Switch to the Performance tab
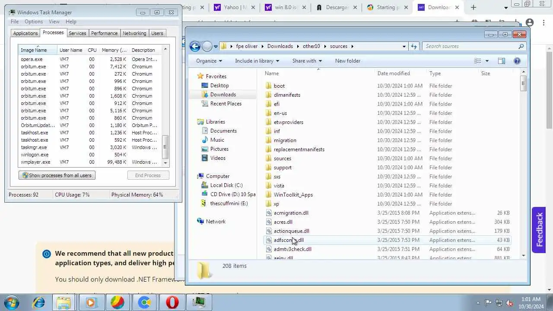This screenshot has height=311, width=553. [x=104, y=33]
